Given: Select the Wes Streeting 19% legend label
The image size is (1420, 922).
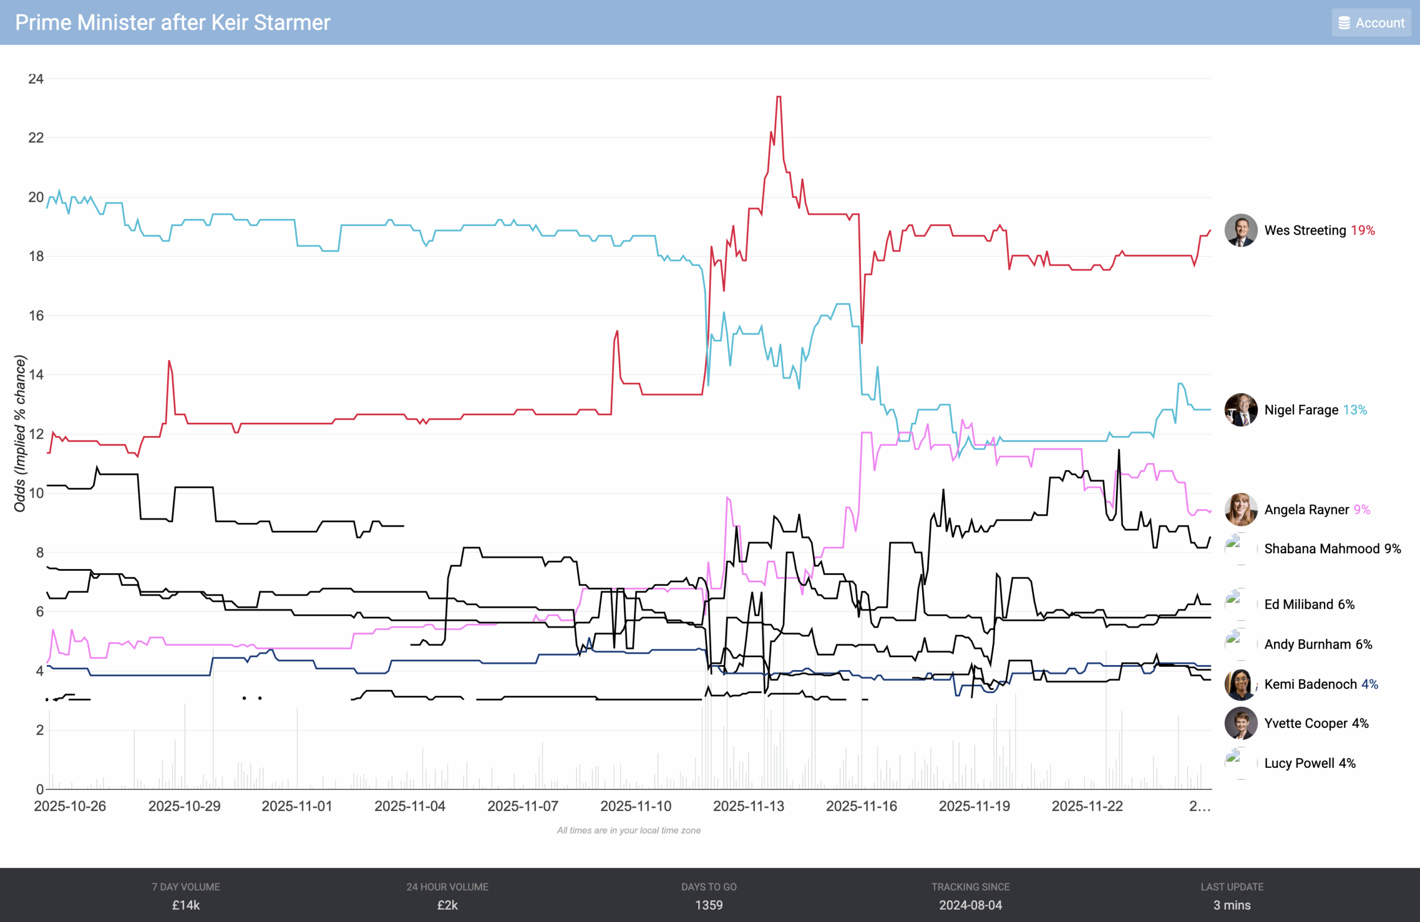Looking at the screenshot, I should [1319, 230].
